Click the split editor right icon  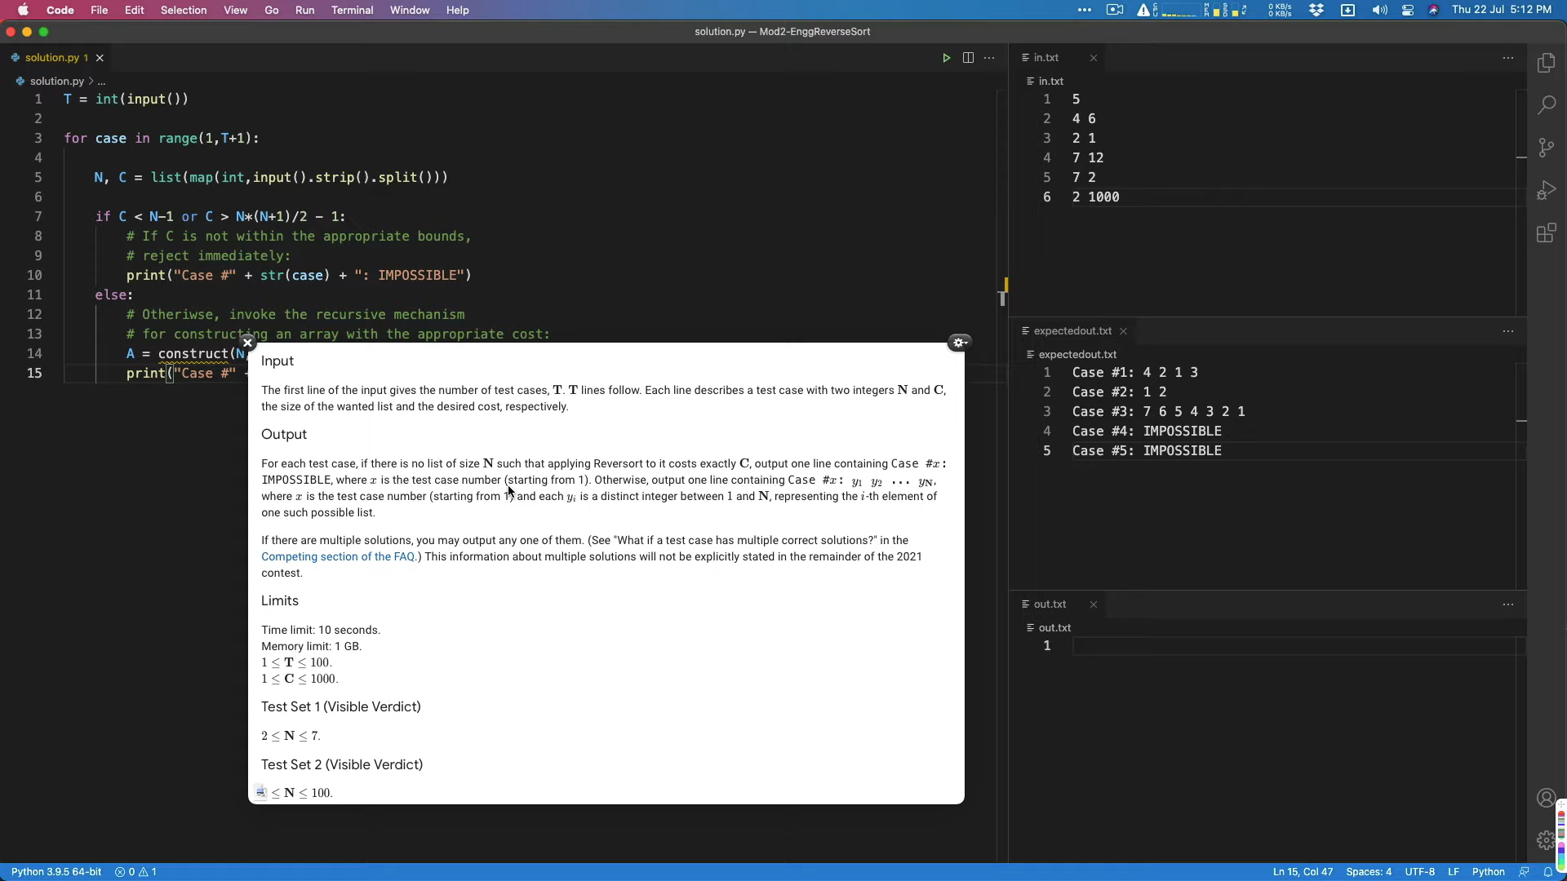[968, 58]
